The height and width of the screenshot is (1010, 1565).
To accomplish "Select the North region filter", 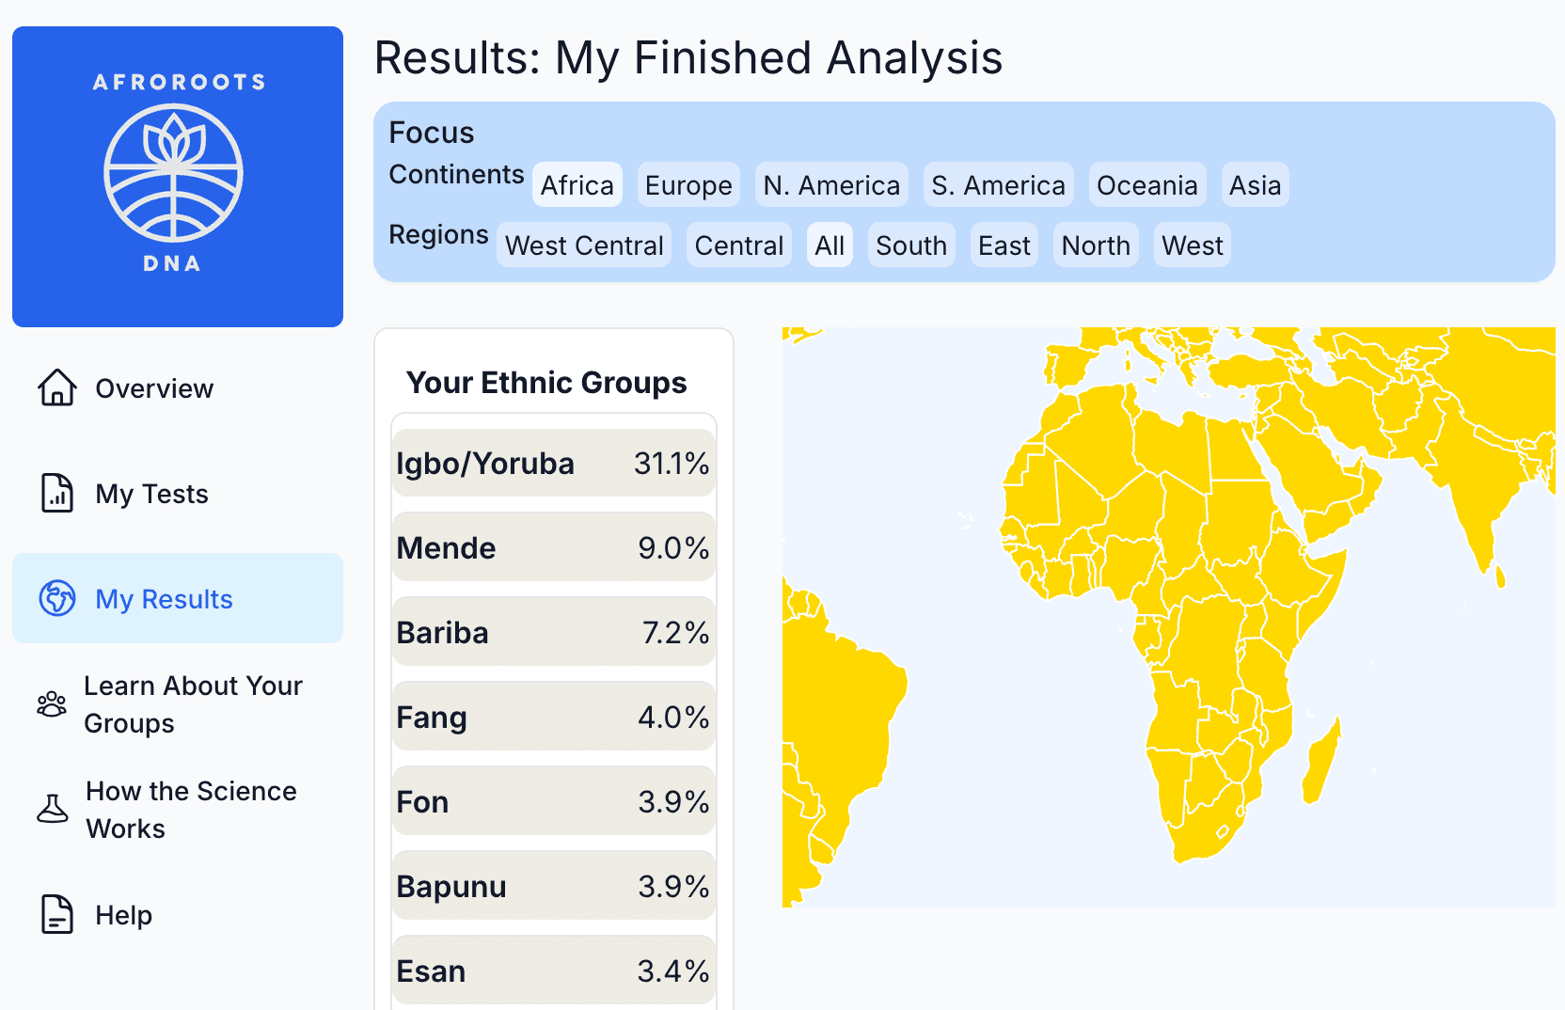I will 1095,245.
